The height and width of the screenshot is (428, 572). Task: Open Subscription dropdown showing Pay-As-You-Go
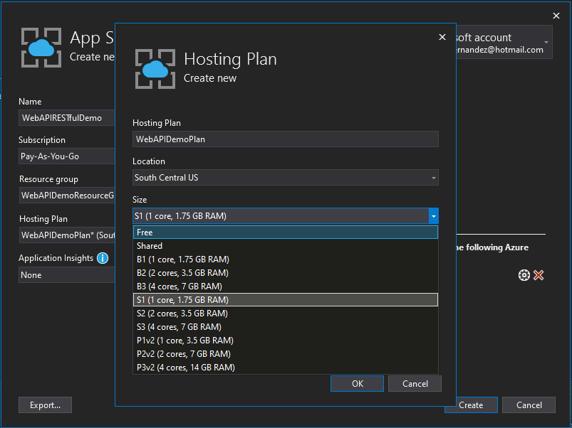67,156
